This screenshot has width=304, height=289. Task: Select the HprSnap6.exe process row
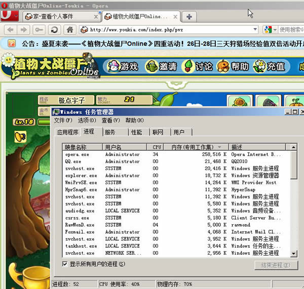tap(177, 190)
